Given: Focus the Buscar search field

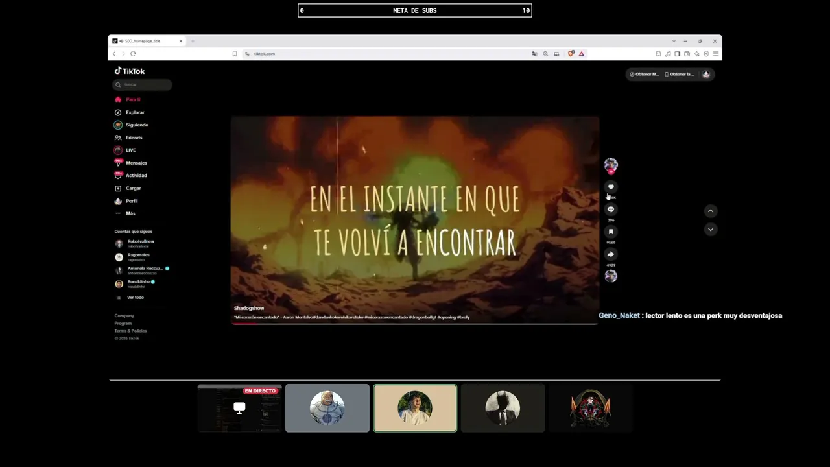Looking at the screenshot, I should [x=143, y=84].
